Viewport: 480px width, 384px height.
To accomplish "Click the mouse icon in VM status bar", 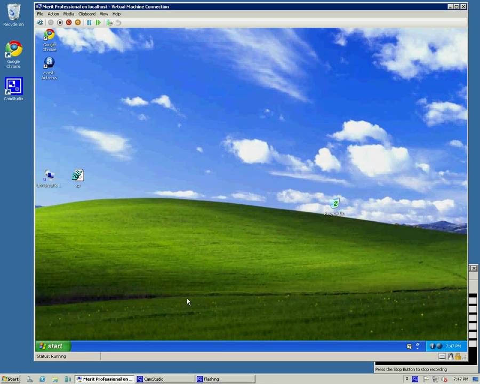I will tap(450, 356).
